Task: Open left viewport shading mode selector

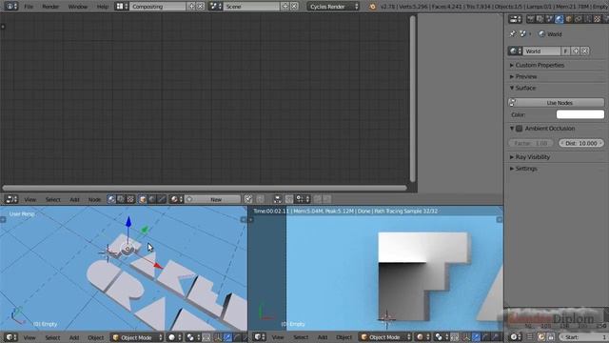Action: (x=175, y=337)
